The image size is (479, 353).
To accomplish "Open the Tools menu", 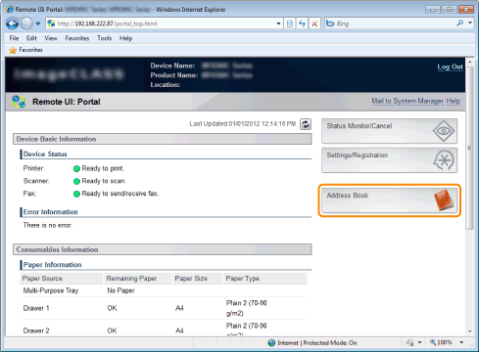I will tap(105, 38).
